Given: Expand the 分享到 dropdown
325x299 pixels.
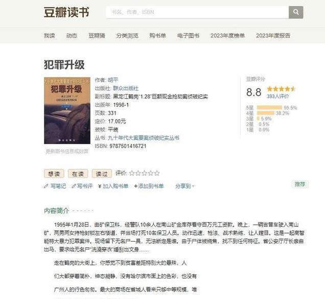Looking at the screenshot, I should coord(185,186).
